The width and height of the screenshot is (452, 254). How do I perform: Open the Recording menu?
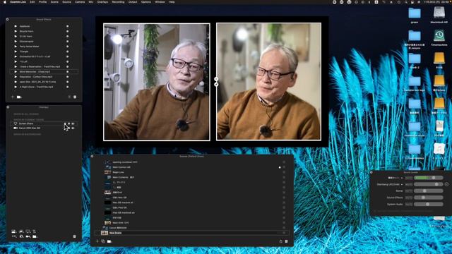[x=118, y=2]
